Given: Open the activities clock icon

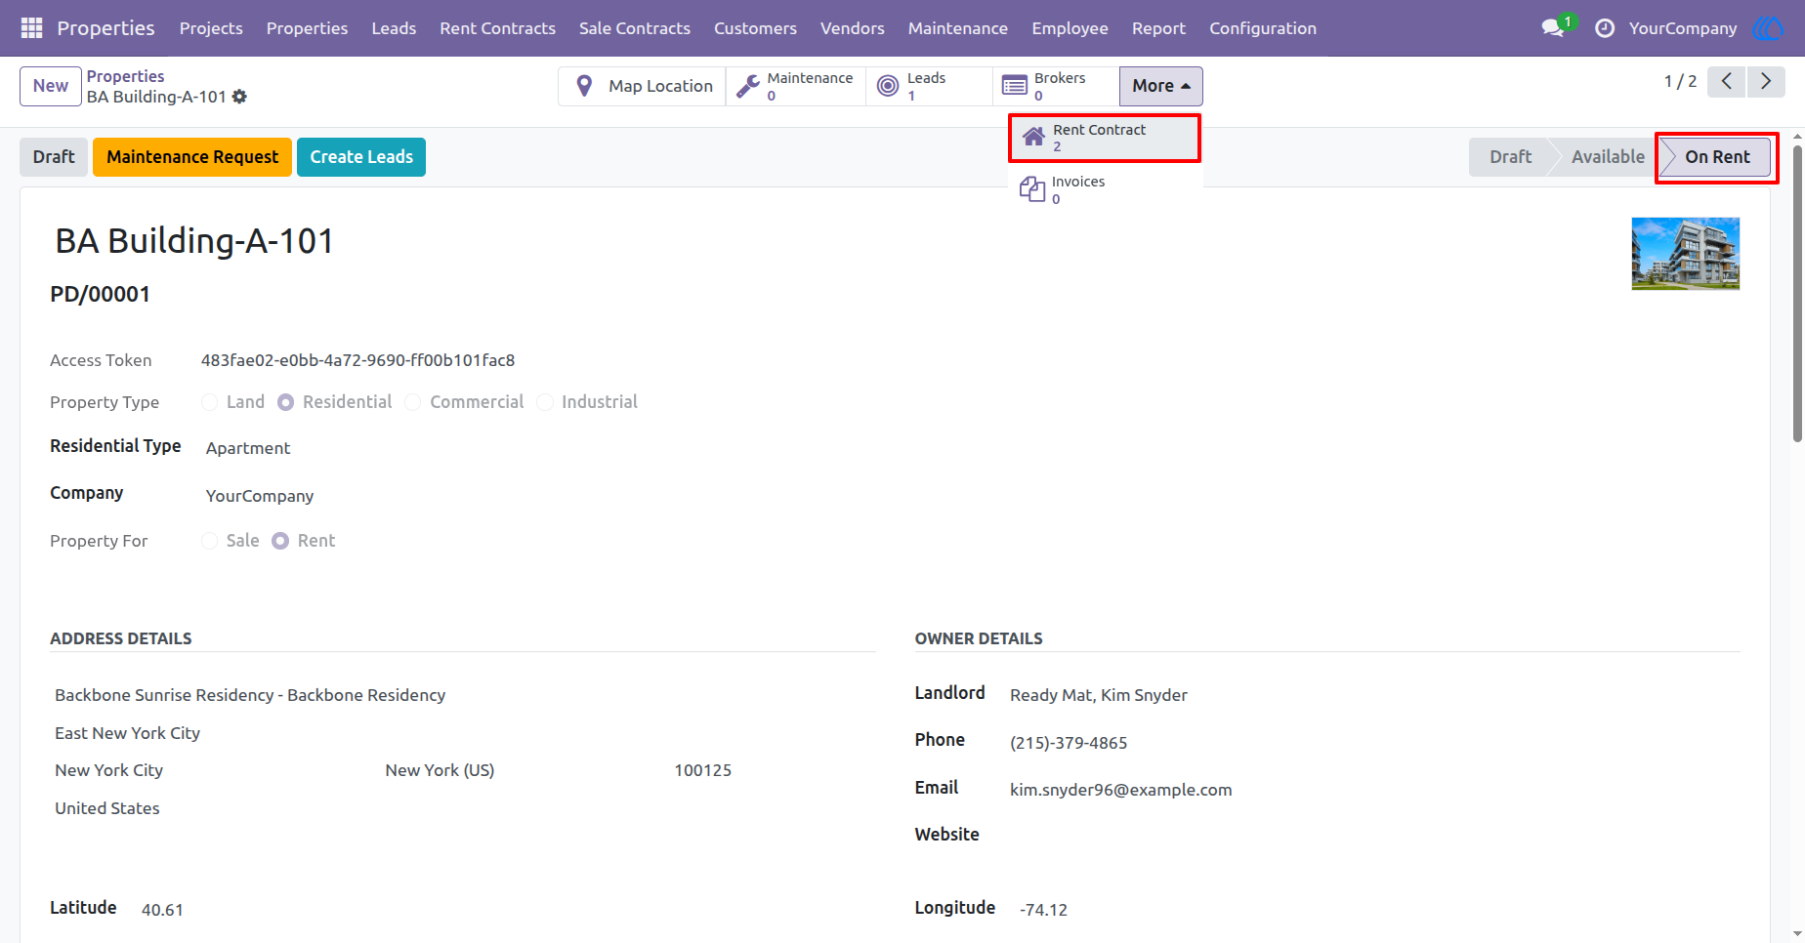Looking at the screenshot, I should pos(1604,28).
